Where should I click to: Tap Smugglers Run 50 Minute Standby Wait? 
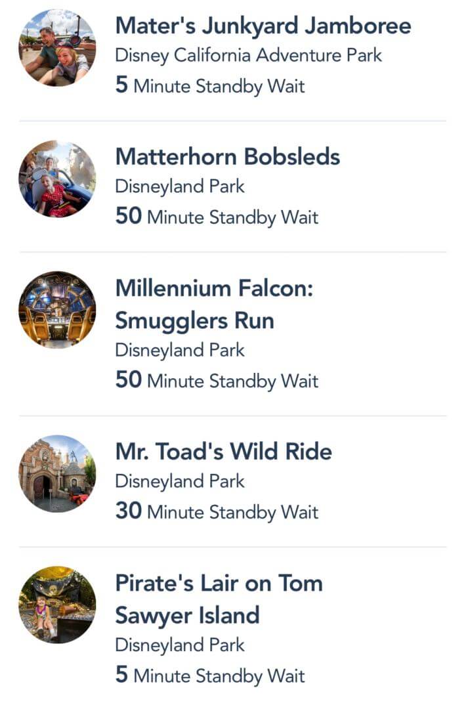point(217,381)
